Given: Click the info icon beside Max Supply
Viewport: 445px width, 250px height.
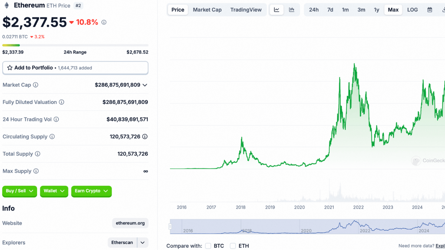Looking at the screenshot, I should (x=36, y=171).
